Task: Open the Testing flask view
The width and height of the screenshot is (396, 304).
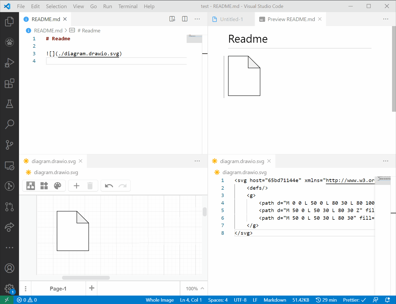Action: click(x=10, y=104)
